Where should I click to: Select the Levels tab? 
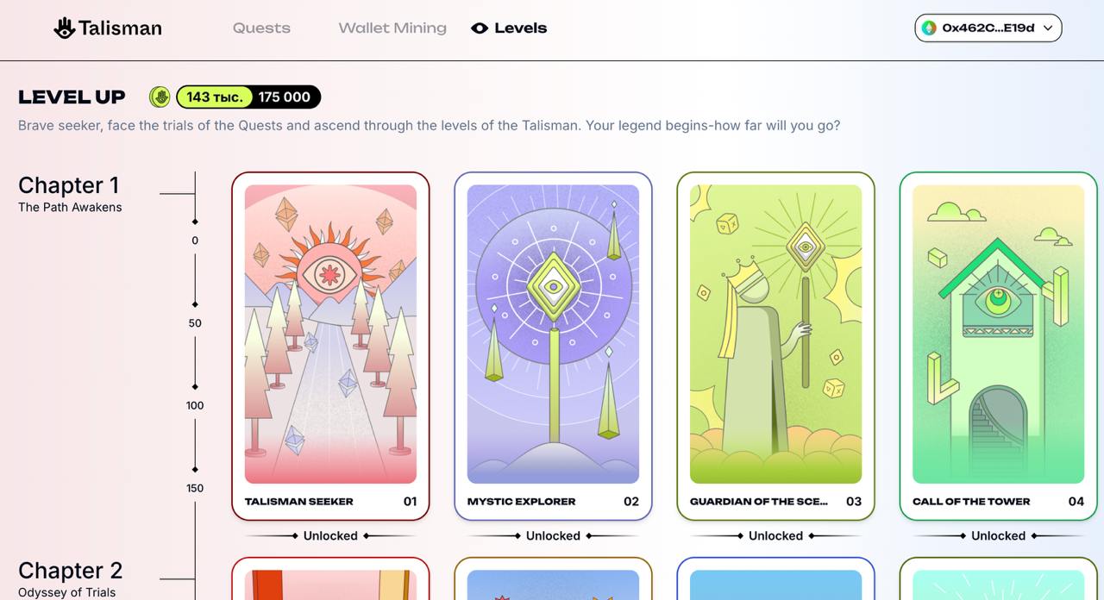pos(509,28)
